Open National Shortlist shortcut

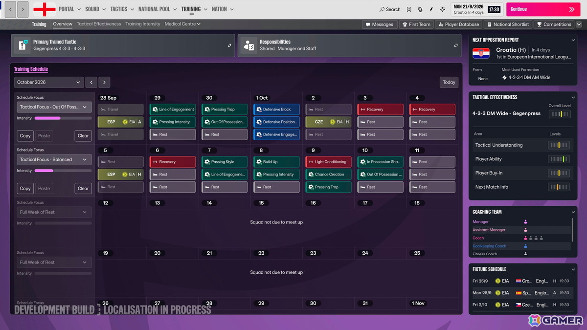pos(507,24)
